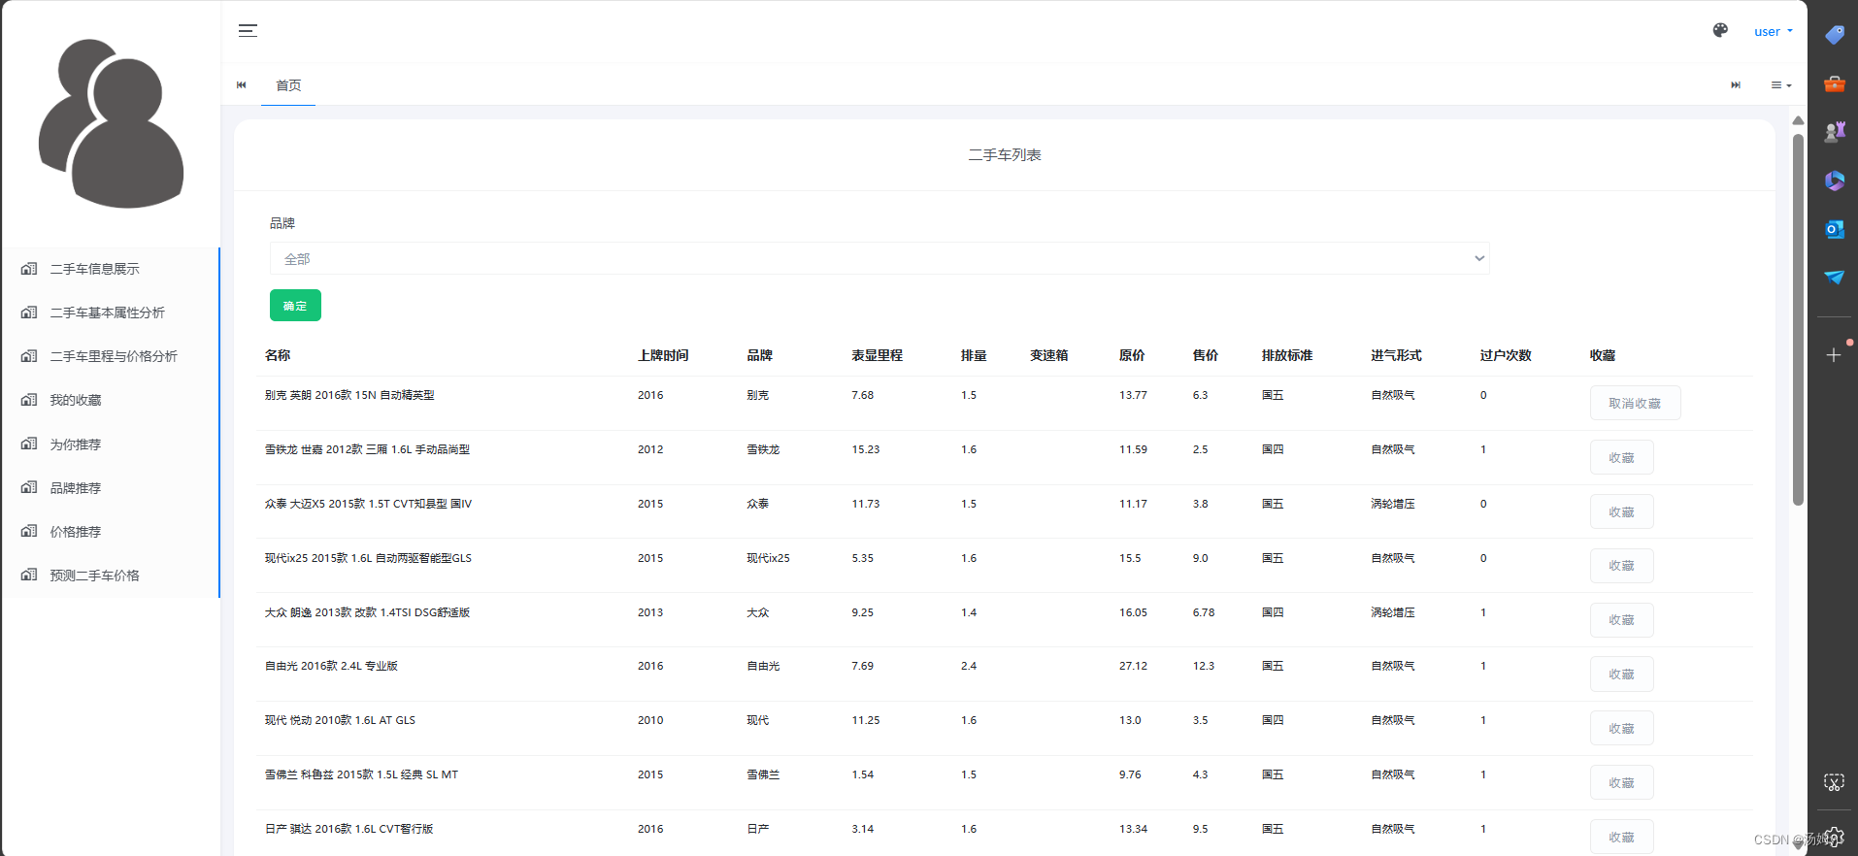
Task: Click the tab scroll-left arrows icon
Action: 242,85
